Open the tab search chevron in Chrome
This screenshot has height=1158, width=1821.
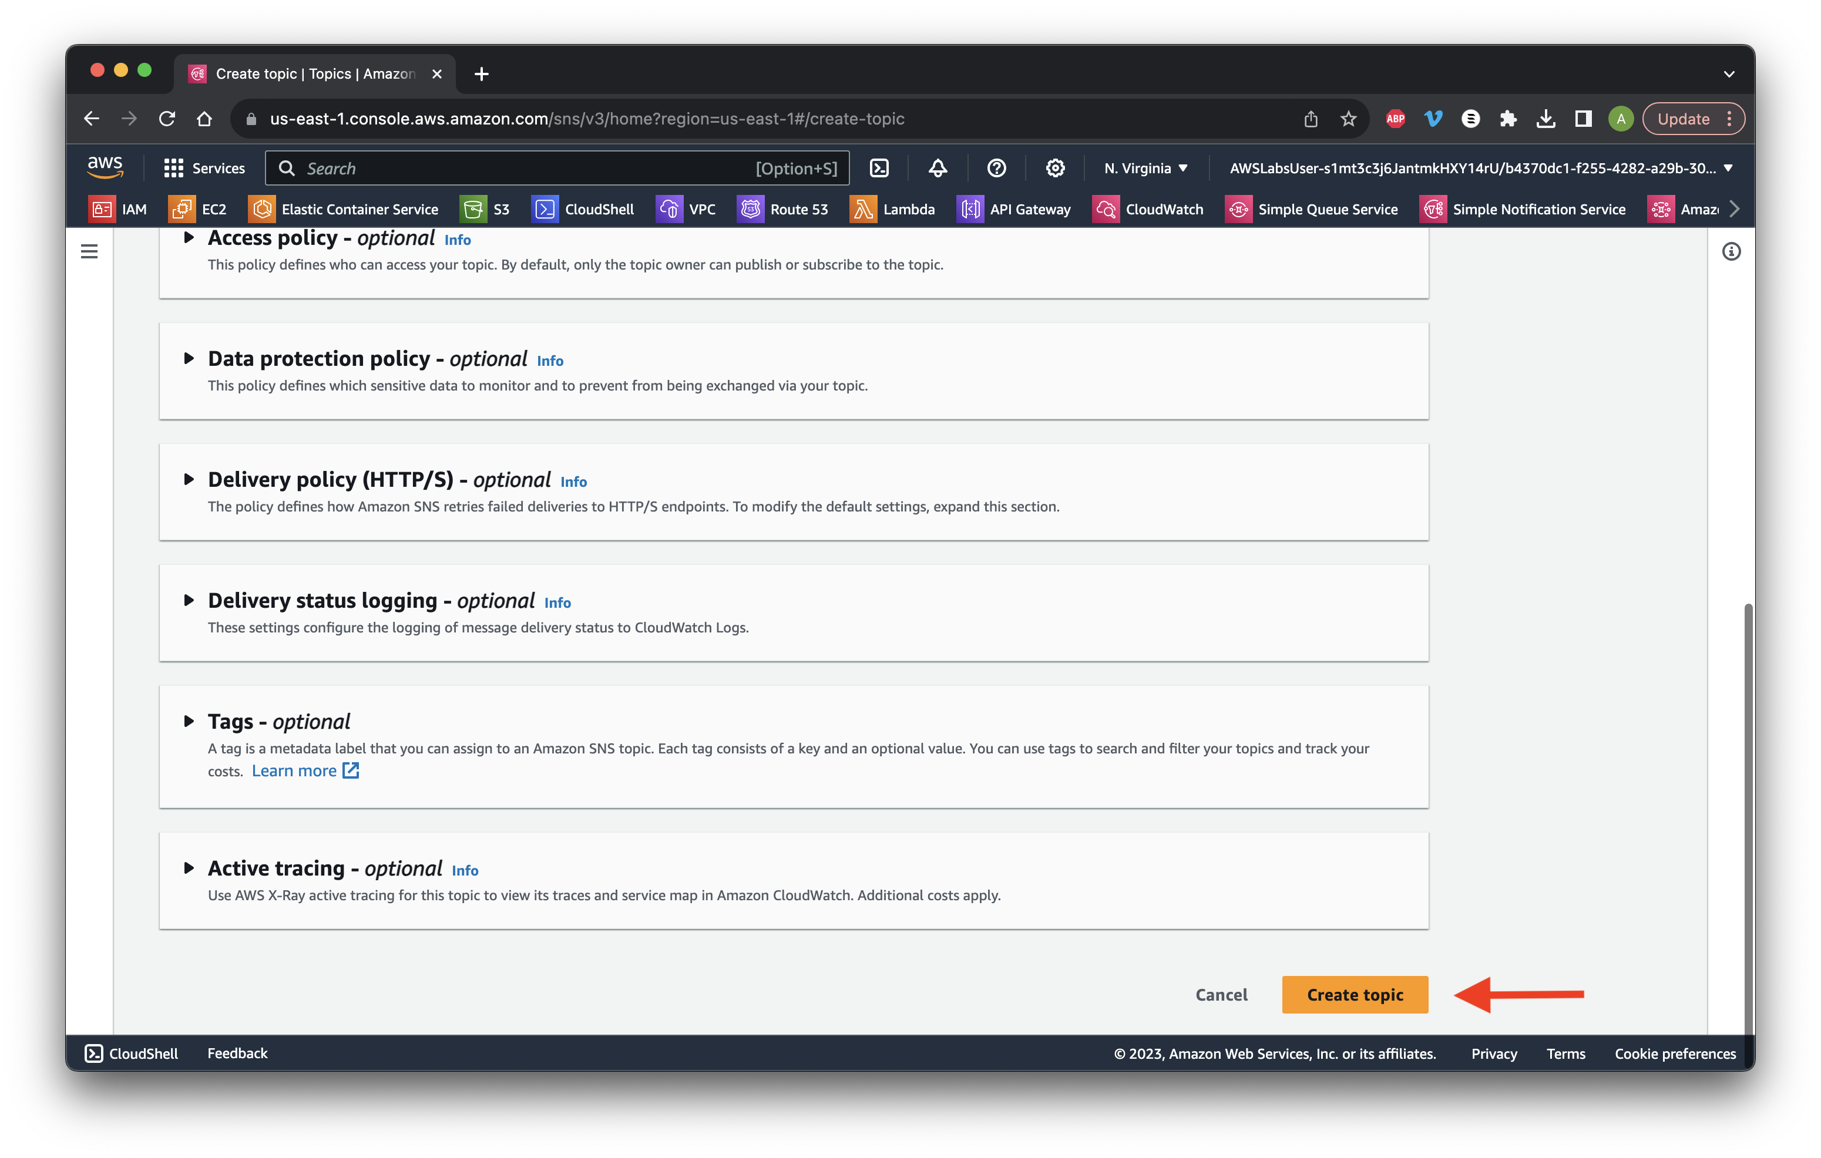coord(1729,73)
